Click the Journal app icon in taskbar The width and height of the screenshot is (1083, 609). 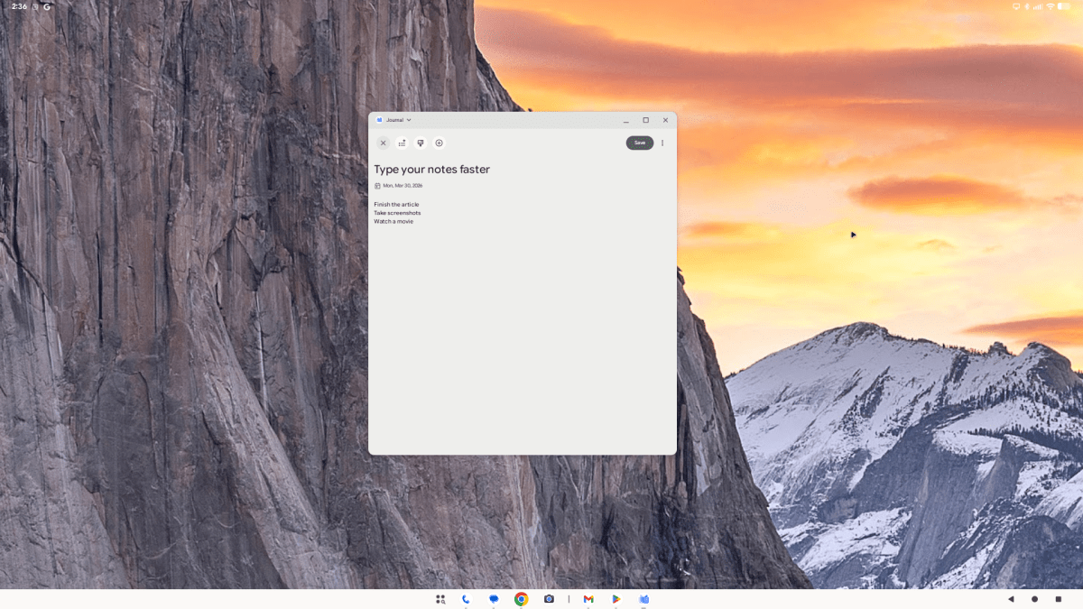(x=644, y=599)
